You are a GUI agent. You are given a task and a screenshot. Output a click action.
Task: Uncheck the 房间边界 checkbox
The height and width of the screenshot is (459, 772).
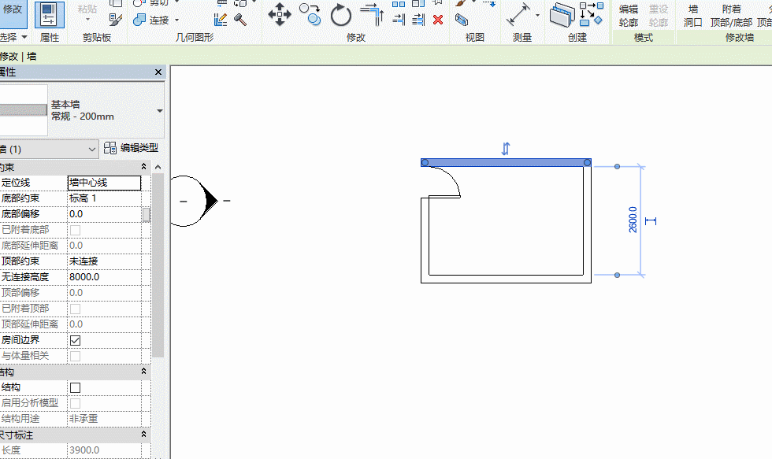coord(76,340)
